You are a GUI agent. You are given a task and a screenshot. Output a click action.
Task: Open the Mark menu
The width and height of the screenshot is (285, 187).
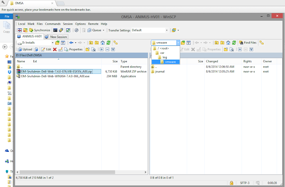pyautogui.click(x=31, y=24)
